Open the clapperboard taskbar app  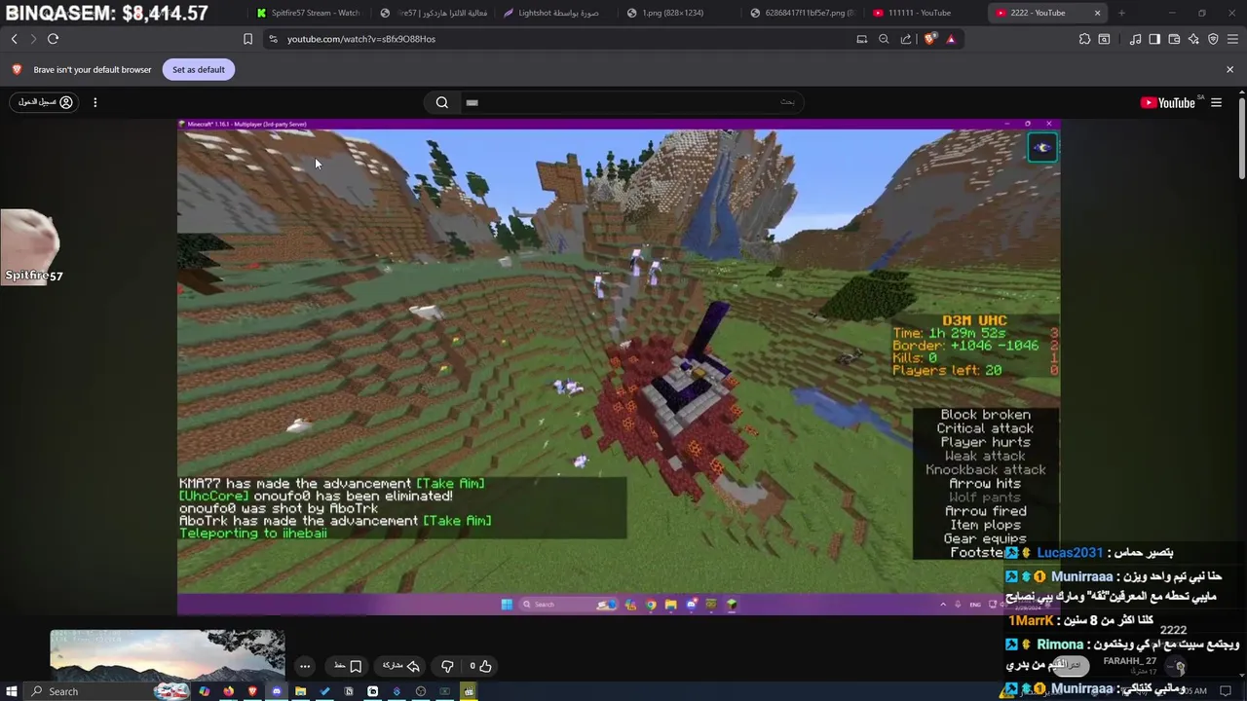(x=469, y=691)
